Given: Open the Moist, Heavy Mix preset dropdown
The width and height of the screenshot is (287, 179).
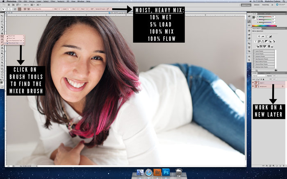Looking at the screenshot, I should click(x=42, y=9).
